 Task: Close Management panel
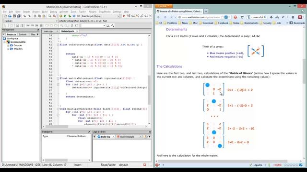[38, 30]
